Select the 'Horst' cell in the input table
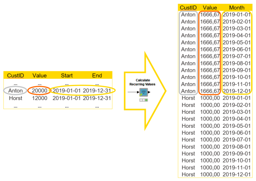The height and width of the screenshot is (181, 256). [15, 98]
